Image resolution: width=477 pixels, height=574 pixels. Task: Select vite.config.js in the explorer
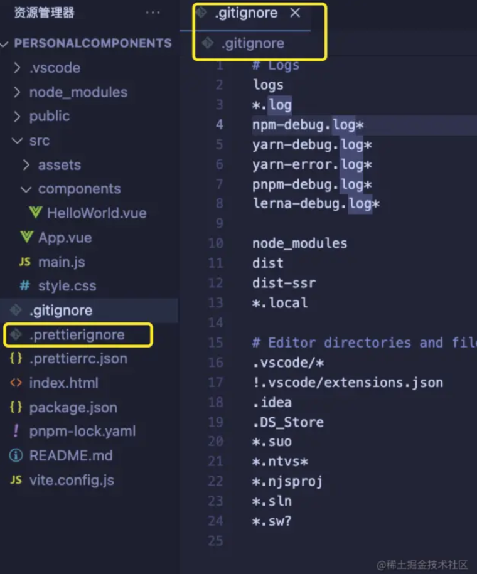click(x=72, y=481)
